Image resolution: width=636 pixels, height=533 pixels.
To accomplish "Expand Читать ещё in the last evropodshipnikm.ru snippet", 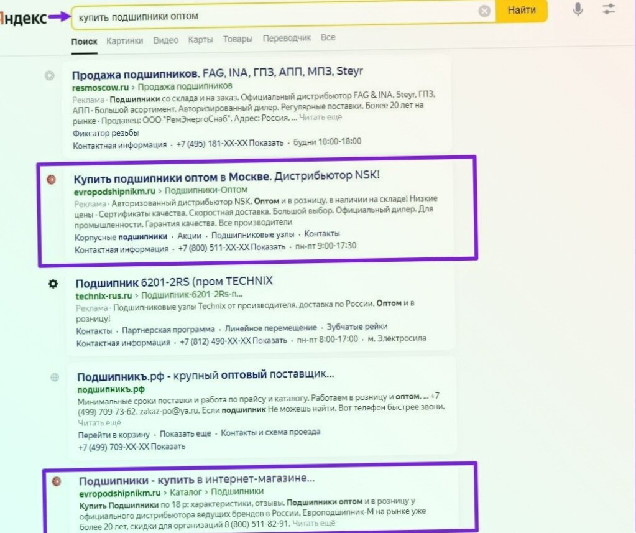I will pos(314,523).
